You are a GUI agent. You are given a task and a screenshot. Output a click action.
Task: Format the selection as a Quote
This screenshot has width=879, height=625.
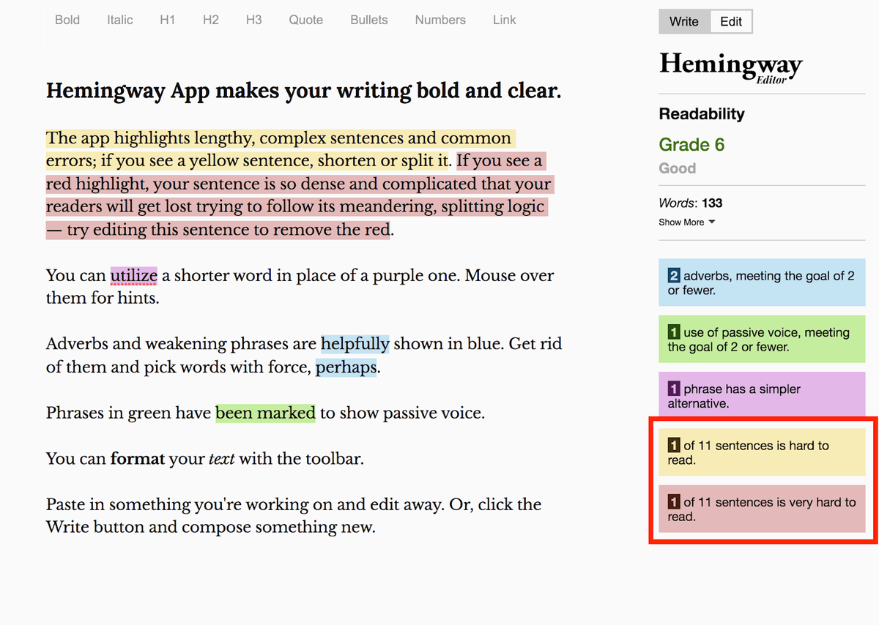tap(305, 20)
